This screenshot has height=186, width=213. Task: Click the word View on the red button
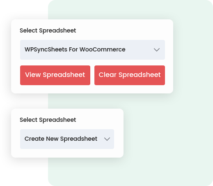(x=33, y=75)
